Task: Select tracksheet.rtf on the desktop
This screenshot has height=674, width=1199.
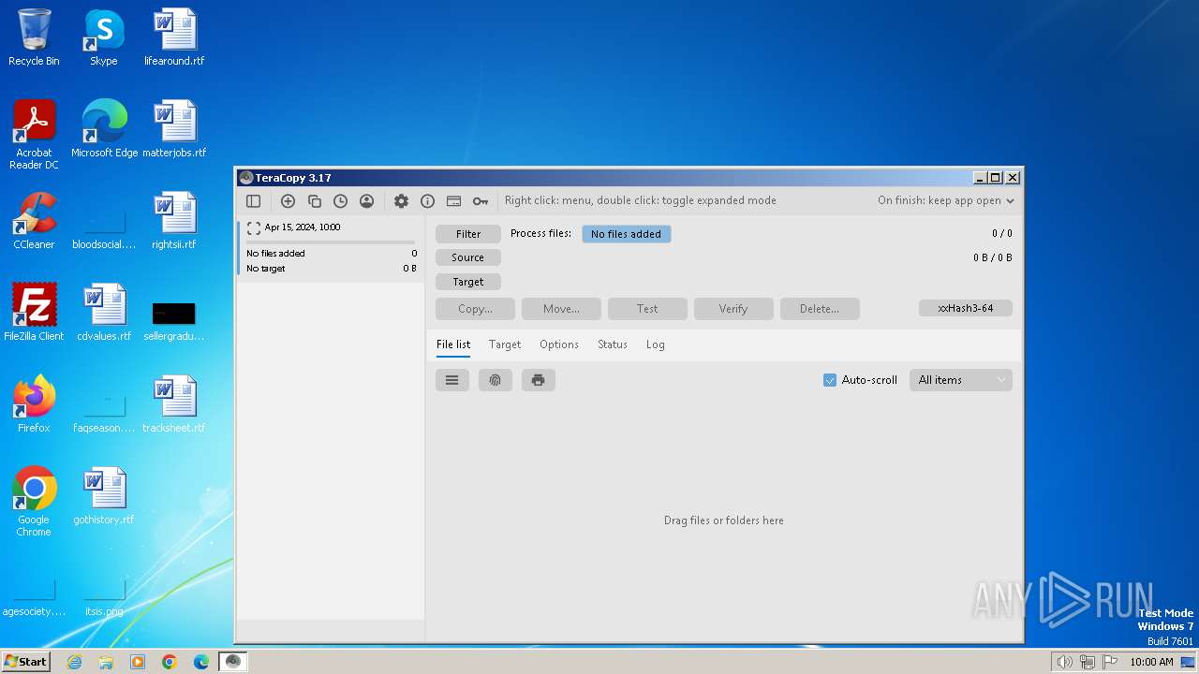Action: click(x=174, y=404)
